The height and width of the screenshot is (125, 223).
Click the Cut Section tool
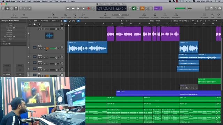[x=155, y=16]
